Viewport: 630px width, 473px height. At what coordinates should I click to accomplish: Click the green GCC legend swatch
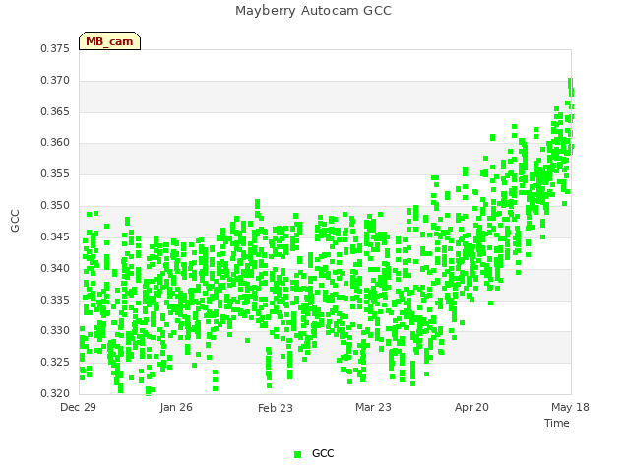pos(297,454)
